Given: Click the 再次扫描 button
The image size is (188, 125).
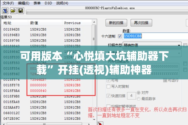Looking at the screenshot, I should 141,23.
